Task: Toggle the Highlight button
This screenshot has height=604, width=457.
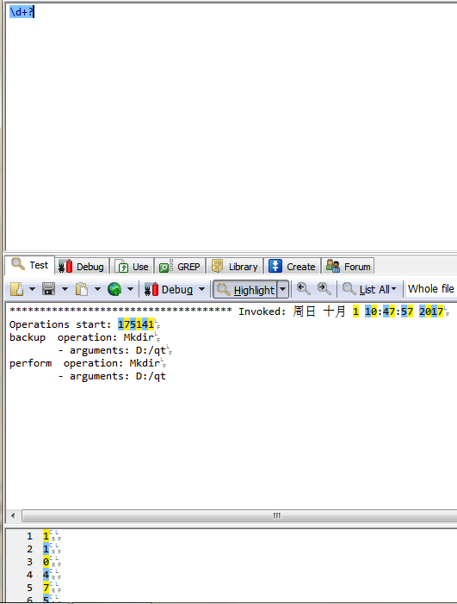Action: (245, 290)
